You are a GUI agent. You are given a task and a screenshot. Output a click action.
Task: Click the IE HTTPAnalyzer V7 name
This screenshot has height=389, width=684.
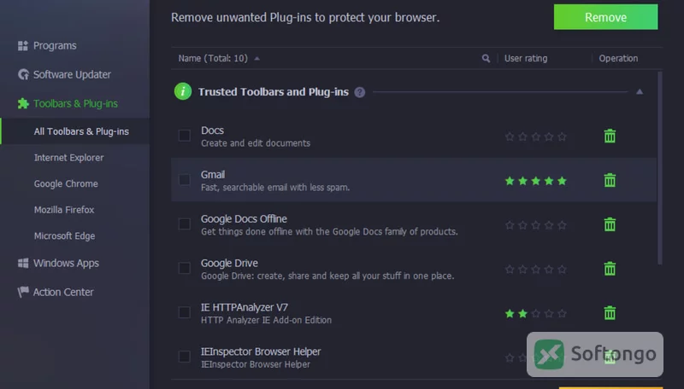point(245,307)
